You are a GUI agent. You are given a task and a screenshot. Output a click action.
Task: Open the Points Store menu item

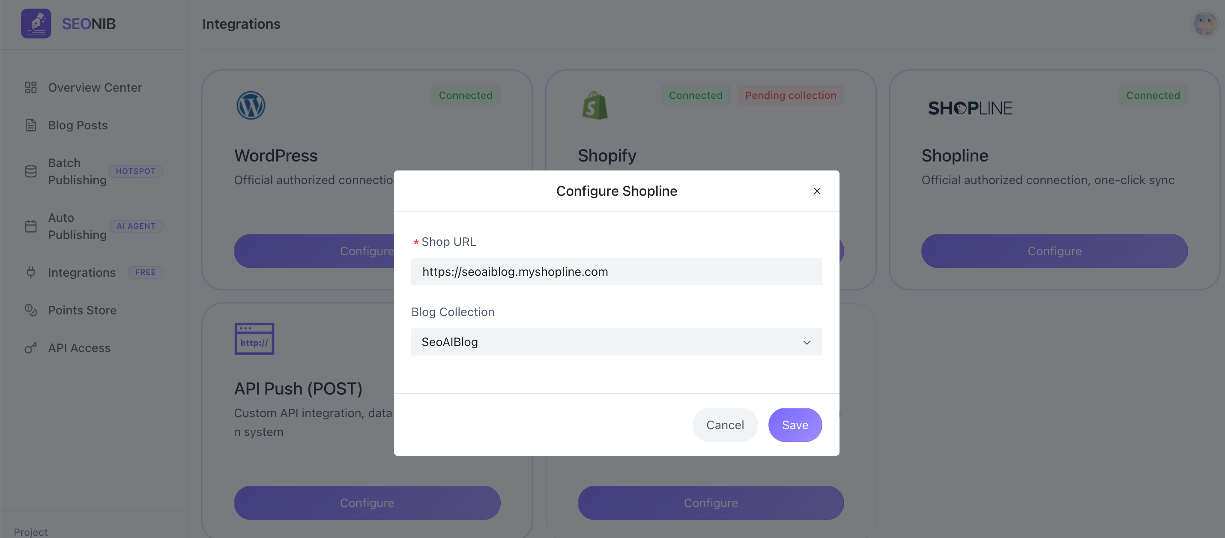82,310
